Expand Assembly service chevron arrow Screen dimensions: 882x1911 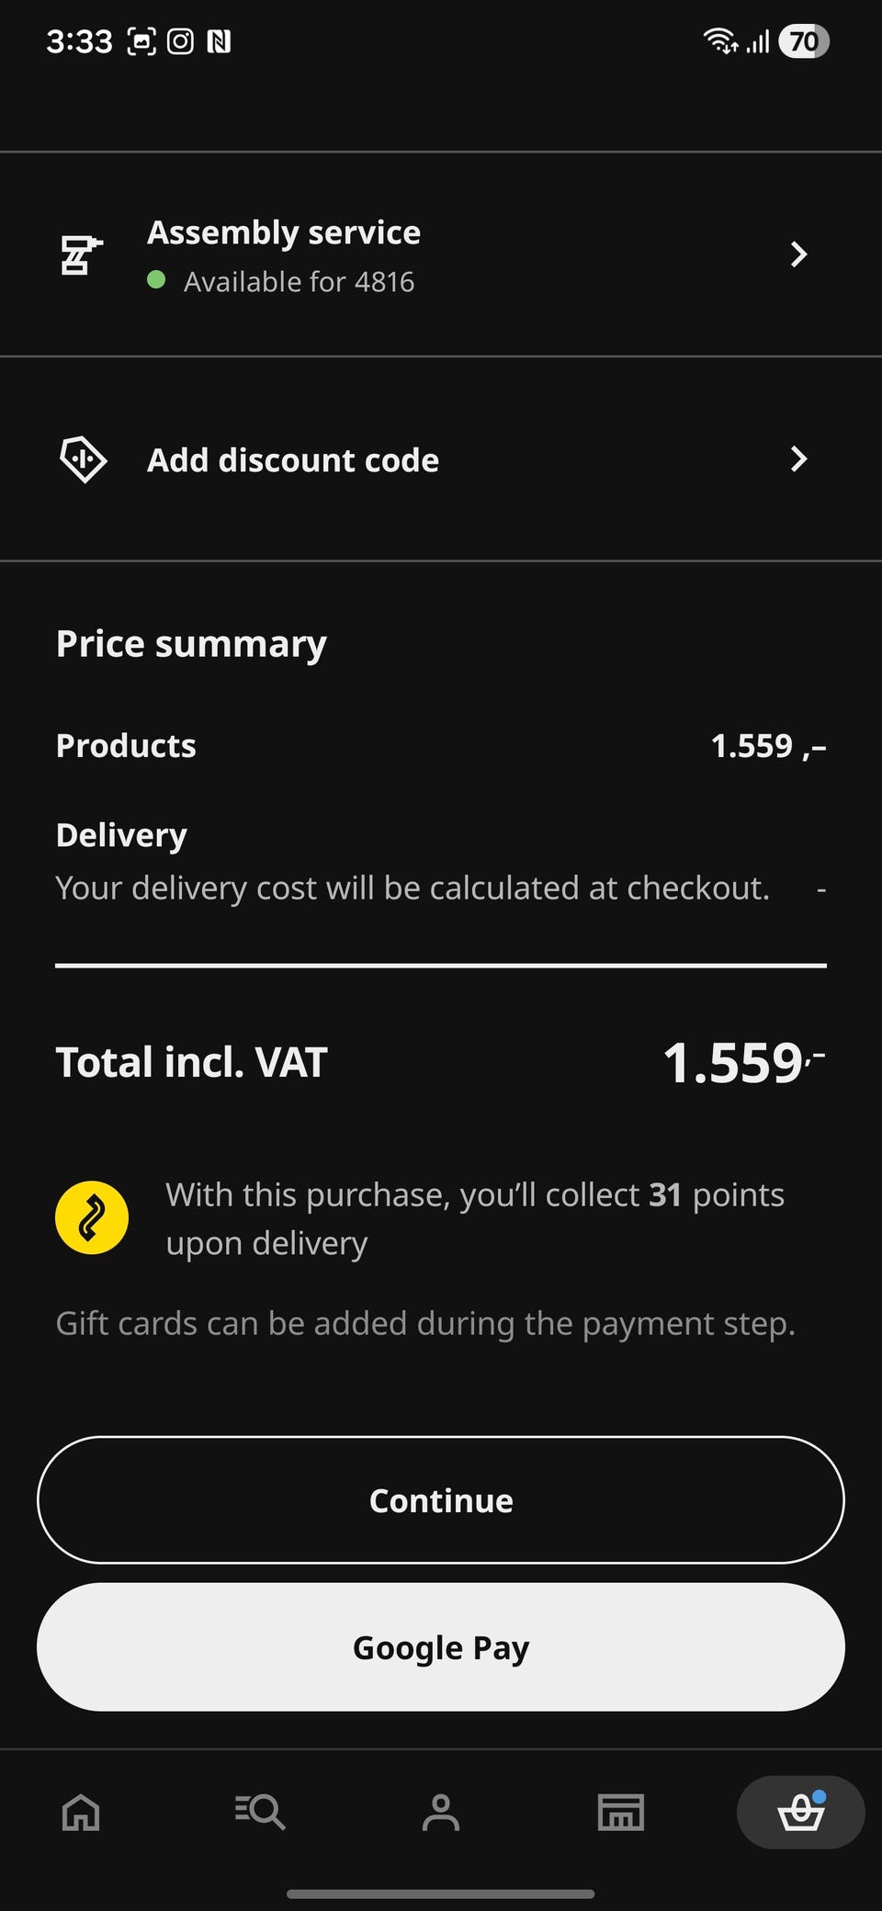[x=798, y=254]
